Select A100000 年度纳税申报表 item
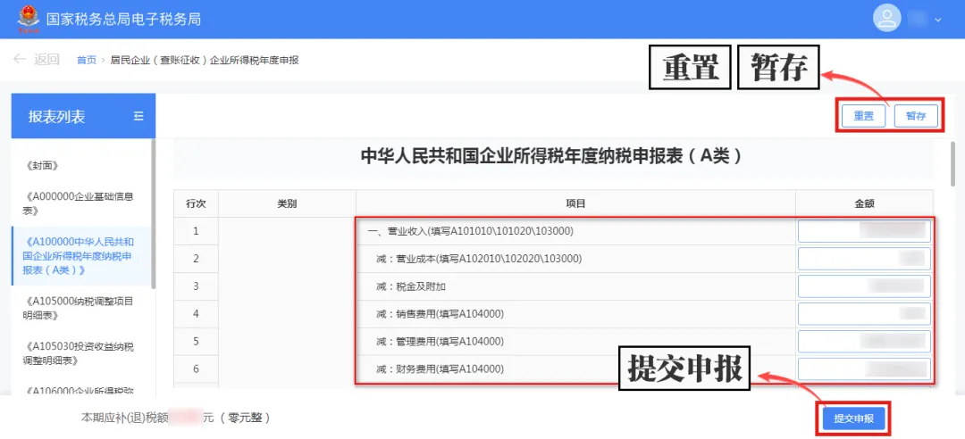965x439 pixels. click(x=80, y=256)
